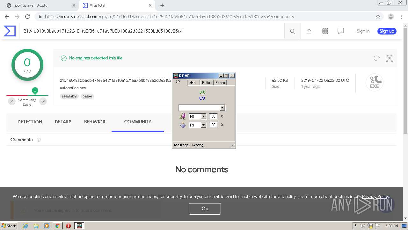Edit the 20 percent MP threshold field
The height and width of the screenshot is (230, 408).
[x=213, y=125]
